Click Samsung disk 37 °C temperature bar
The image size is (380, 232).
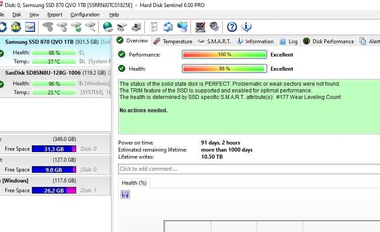click(54, 61)
